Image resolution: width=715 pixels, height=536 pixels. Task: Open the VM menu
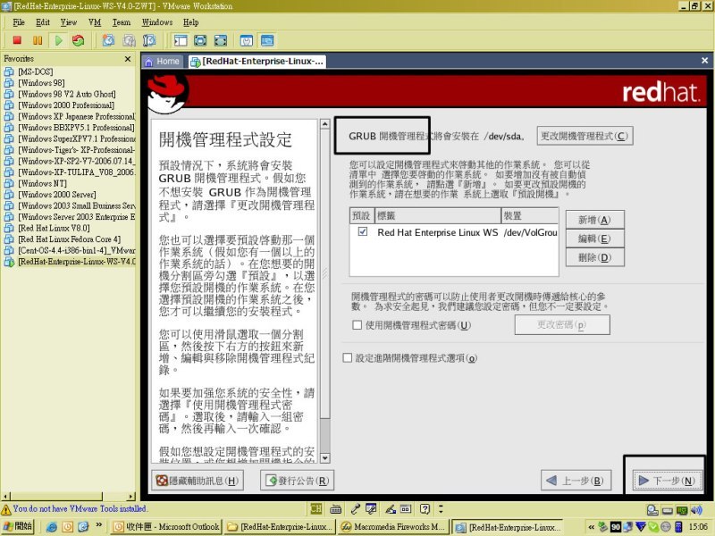tap(95, 22)
